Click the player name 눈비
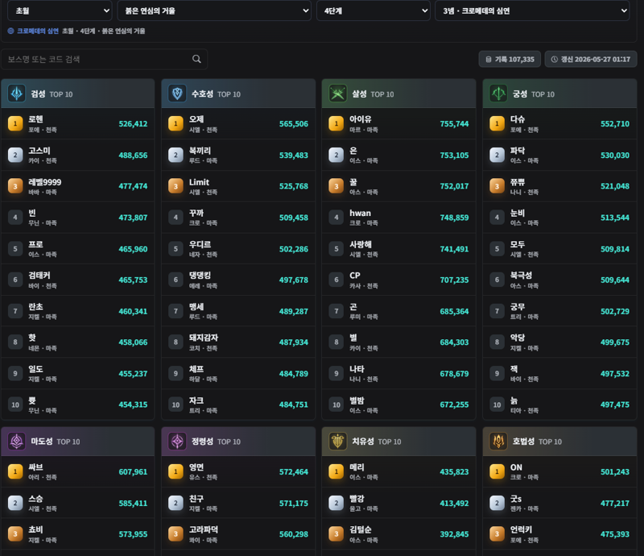This screenshot has height=556, width=644. pos(518,213)
